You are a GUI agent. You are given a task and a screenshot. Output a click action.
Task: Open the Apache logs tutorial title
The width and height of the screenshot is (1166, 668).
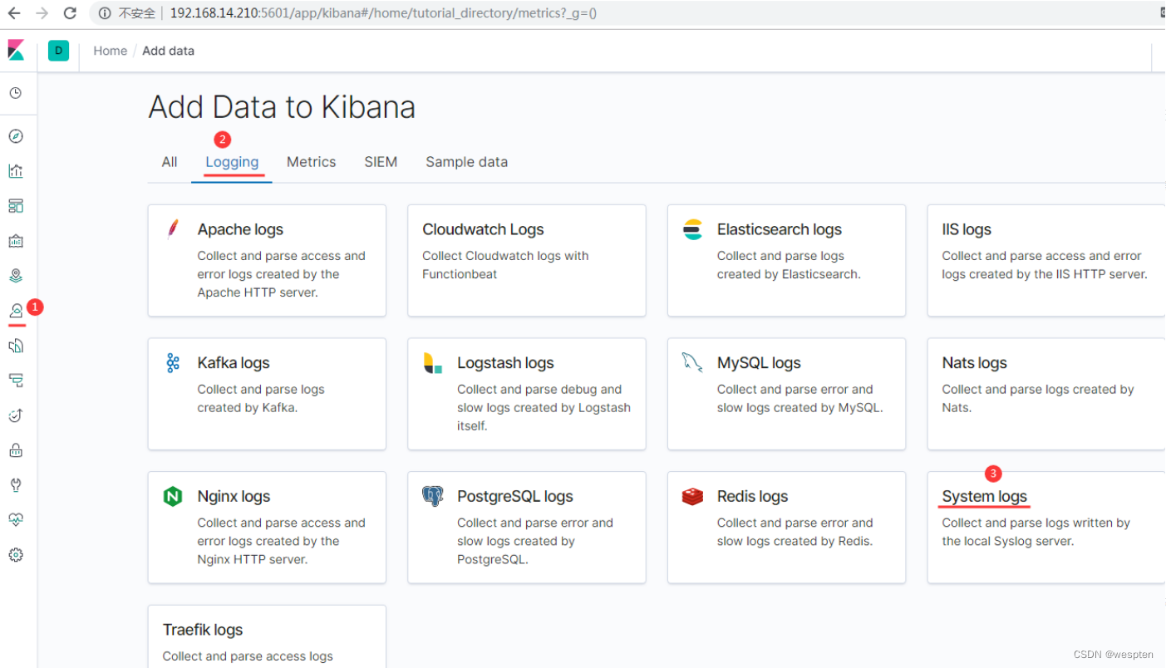tap(240, 229)
